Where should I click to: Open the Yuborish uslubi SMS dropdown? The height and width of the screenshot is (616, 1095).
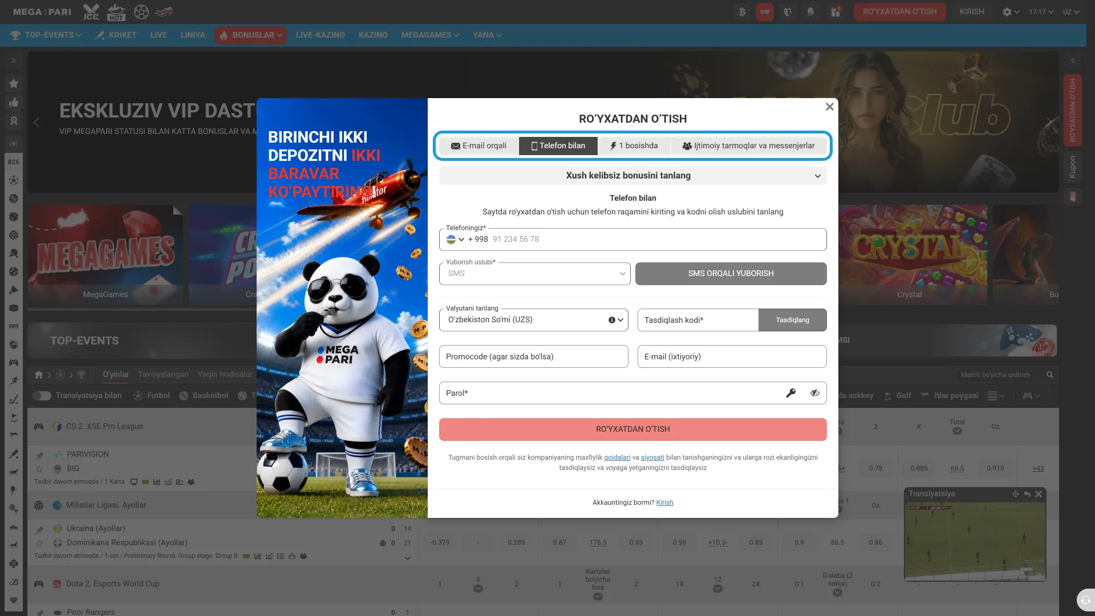535,274
